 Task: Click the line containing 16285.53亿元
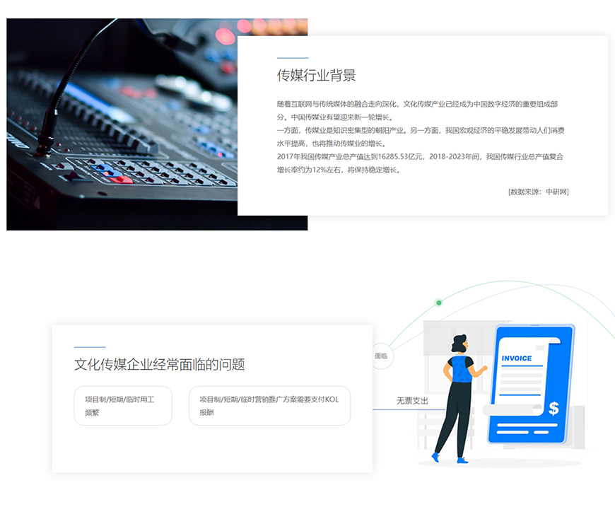420,156
